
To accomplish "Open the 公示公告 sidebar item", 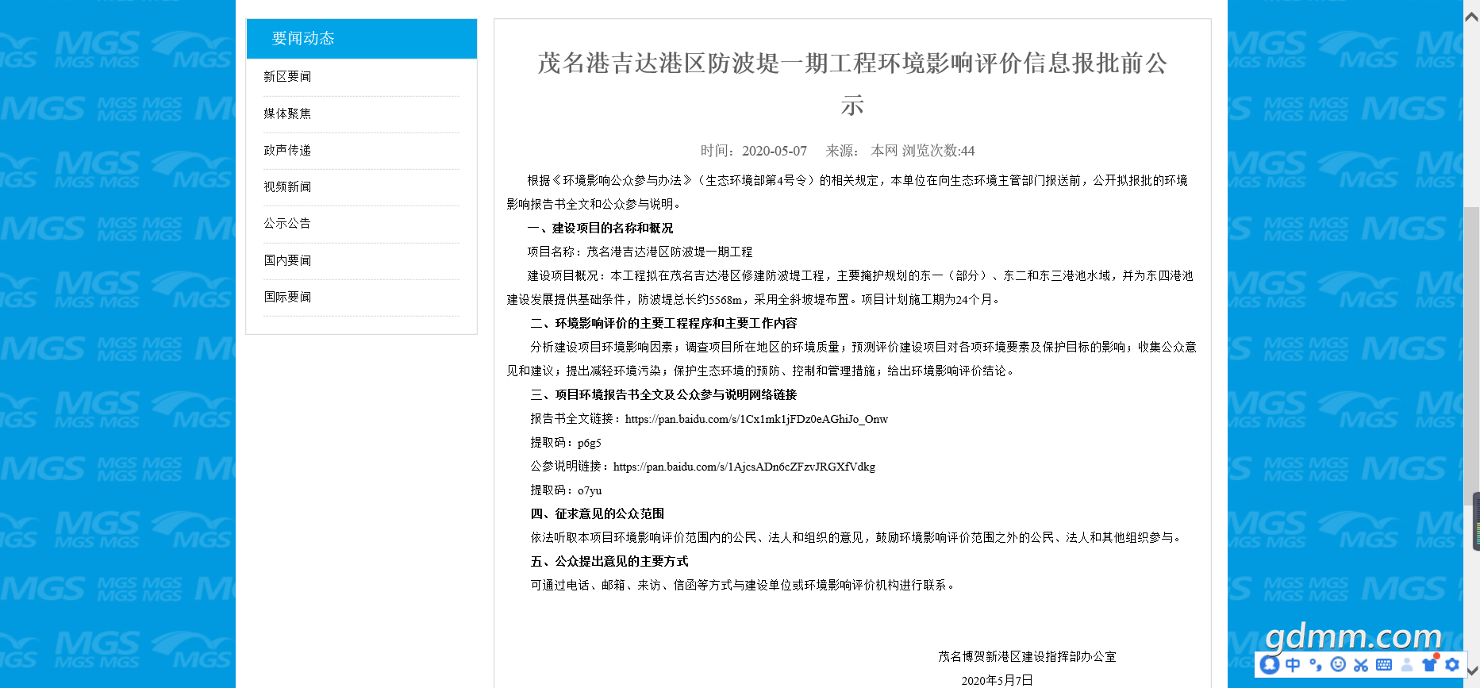I will (x=287, y=223).
